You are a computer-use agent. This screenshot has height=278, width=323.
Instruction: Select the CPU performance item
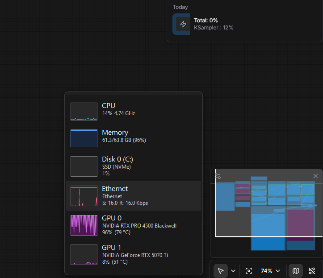[134, 111]
